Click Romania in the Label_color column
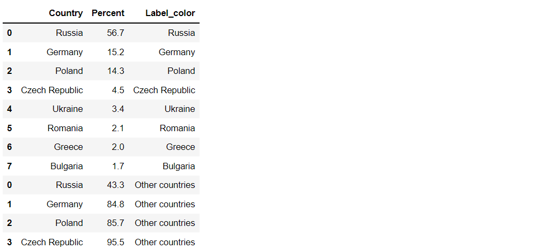The image size is (559, 249). pos(177,129)
